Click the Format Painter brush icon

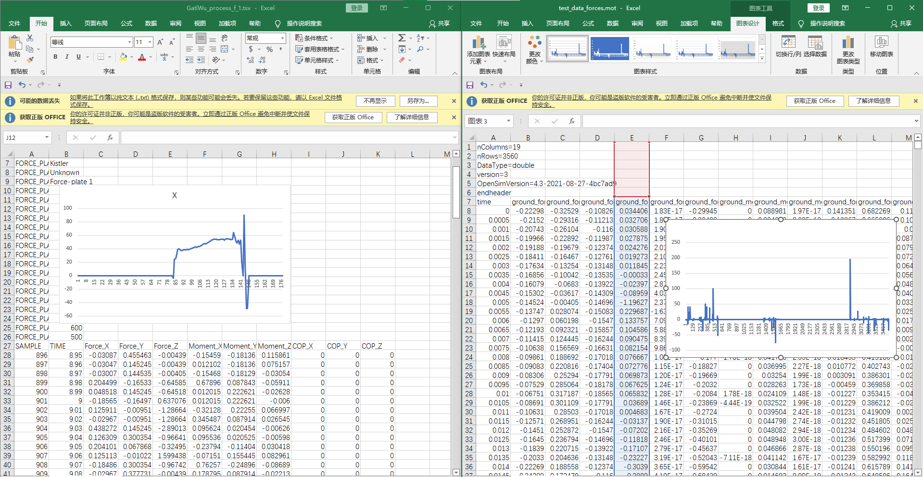[x=30, y=60]
